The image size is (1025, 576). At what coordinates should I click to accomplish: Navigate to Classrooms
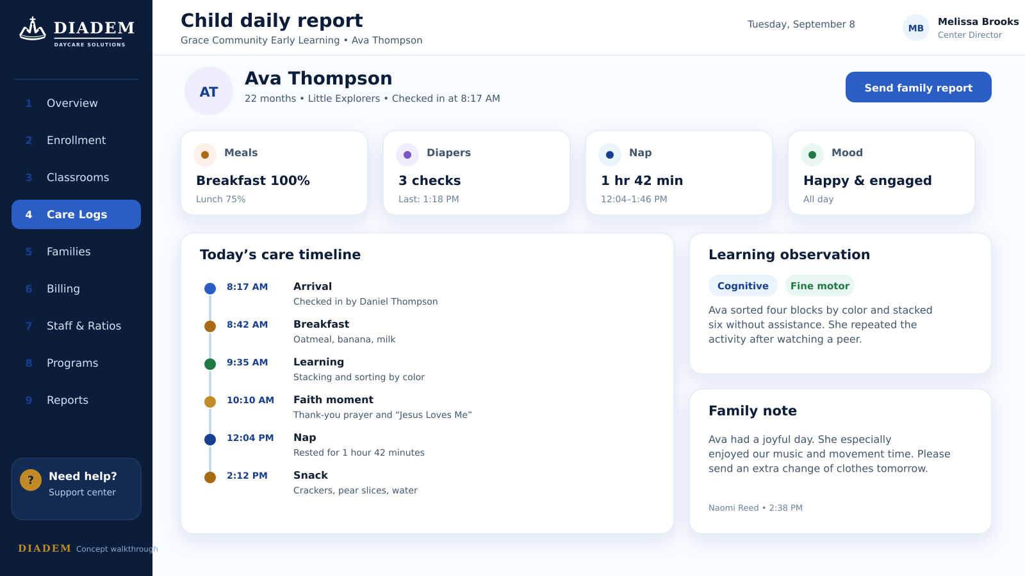click(x=76, y=177)
